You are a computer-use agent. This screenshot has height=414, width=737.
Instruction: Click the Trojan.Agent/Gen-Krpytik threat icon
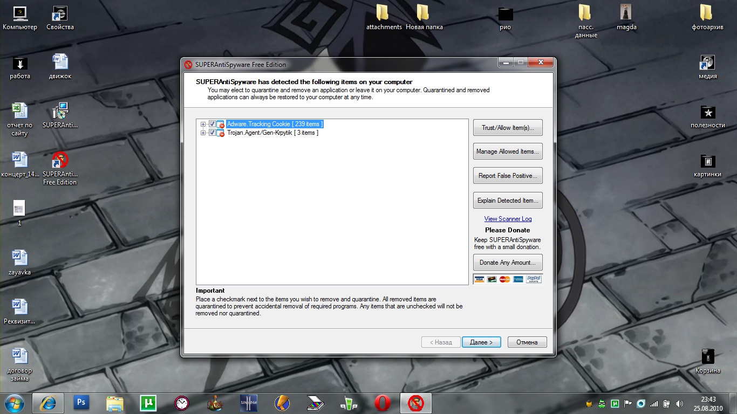click(221, 133)
